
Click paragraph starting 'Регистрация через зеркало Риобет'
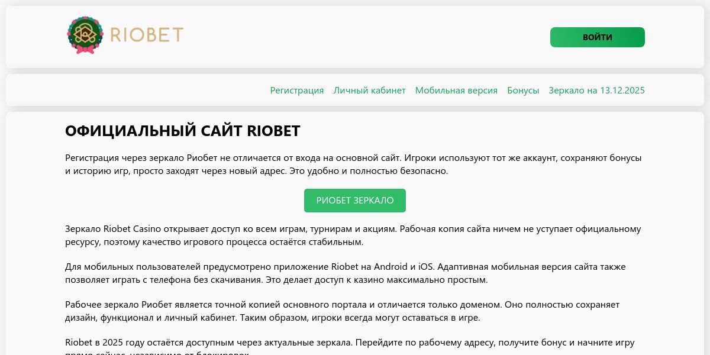(x=354, y=164)
